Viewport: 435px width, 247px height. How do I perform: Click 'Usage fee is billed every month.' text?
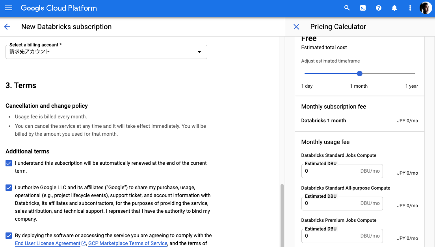[51, 116]
